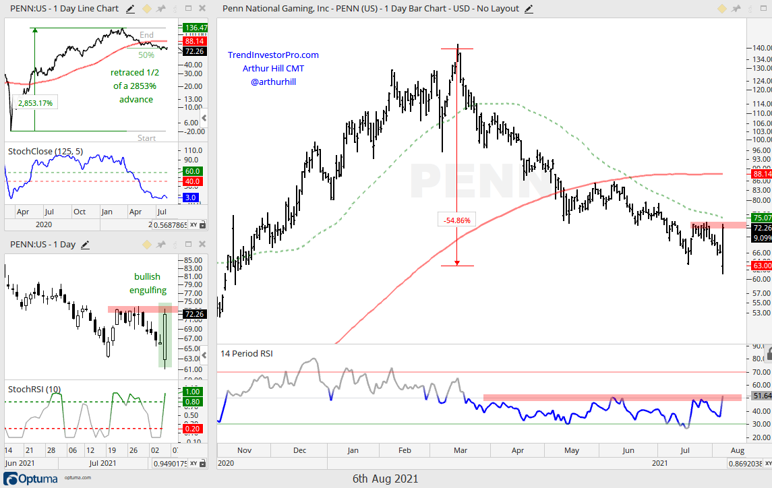Click the blue 3.0 StochClose value label

click(x=191, y=197)
